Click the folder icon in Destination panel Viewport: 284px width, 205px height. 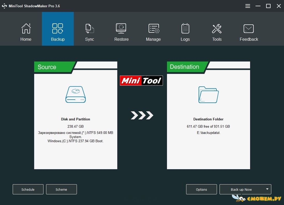click(208, 95)
